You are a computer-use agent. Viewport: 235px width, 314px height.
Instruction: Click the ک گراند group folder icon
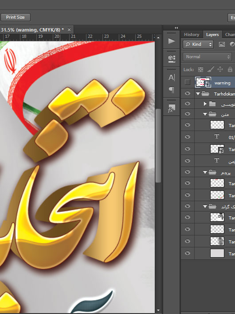(212, 206)
